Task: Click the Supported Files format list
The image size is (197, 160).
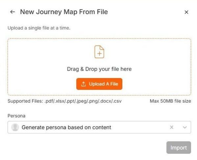Action: click(x=82, y=101)
